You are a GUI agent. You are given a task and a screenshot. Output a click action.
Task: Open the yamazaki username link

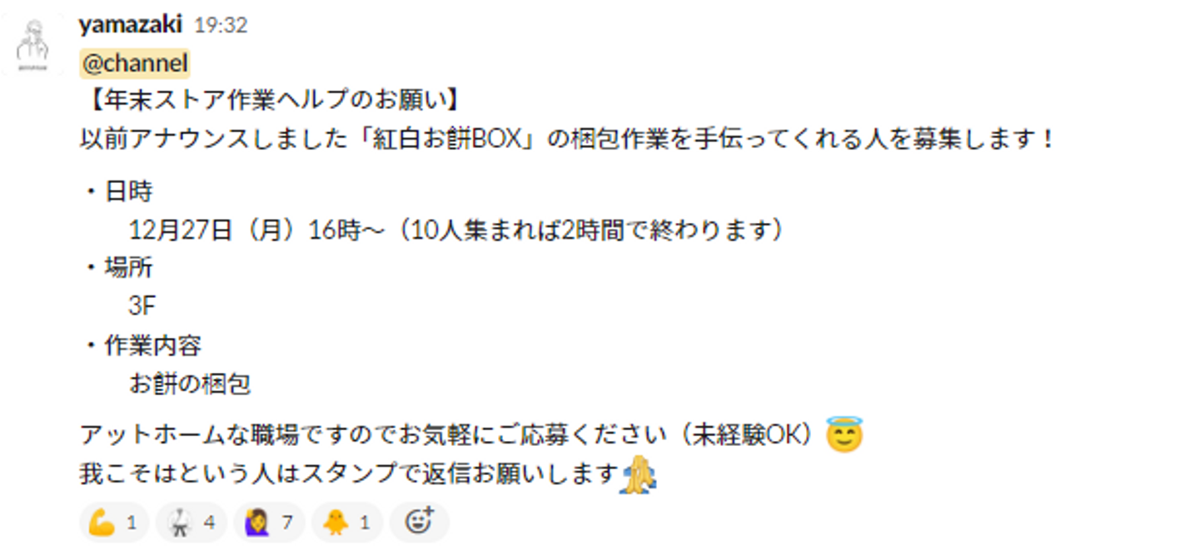coord(130,25)
